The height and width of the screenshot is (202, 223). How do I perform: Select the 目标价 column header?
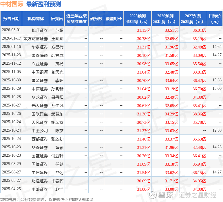click(215, 19)
